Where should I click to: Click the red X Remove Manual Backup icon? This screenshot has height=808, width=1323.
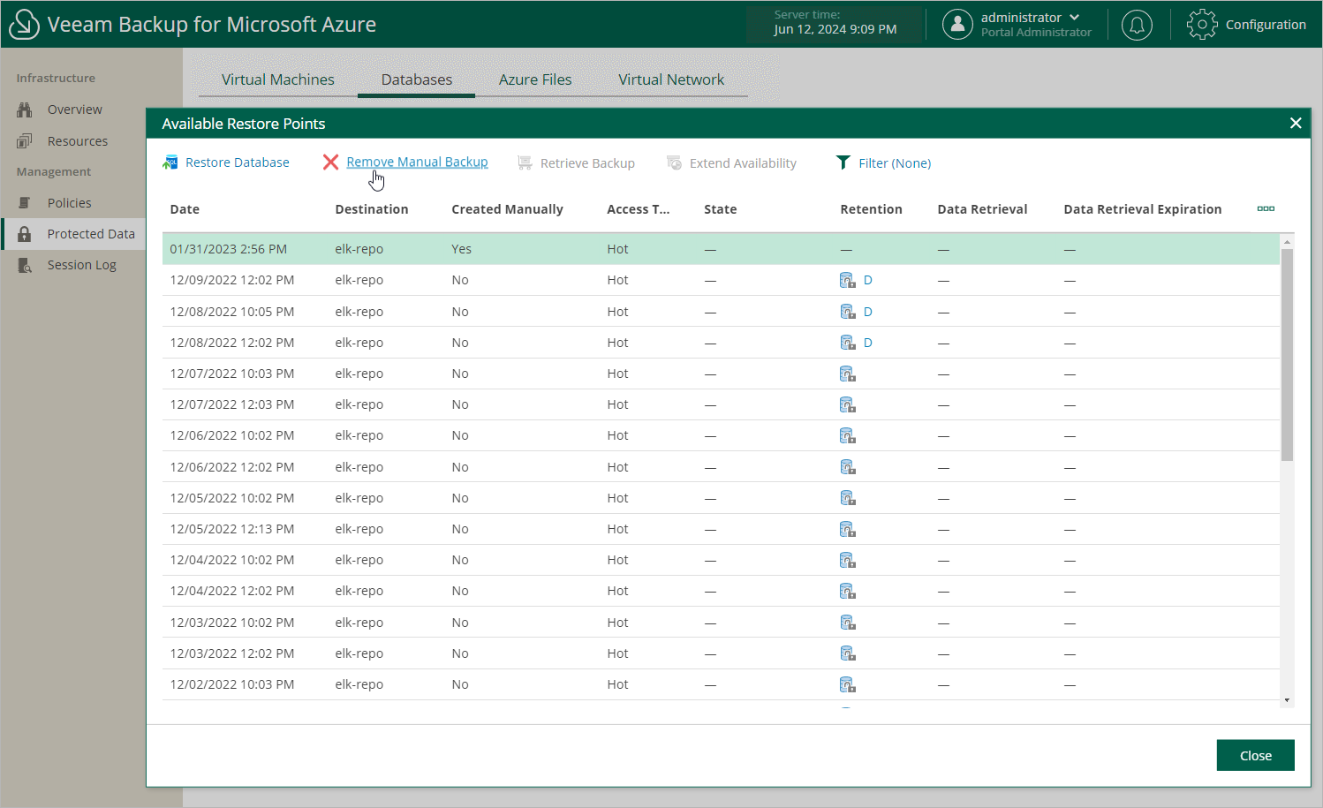click(x=330, y=162)
